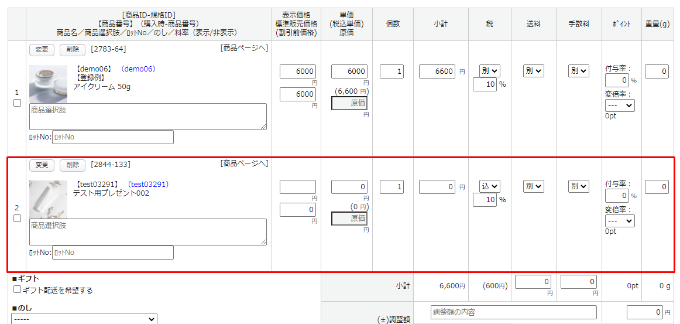This screenshot has width=680, height=324.
Task: Click ロットNo field for テスト用プレゼント002
Action: (x=113, y=253)
